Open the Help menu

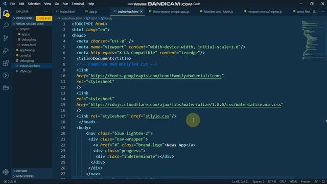click(x=91, y=4)
